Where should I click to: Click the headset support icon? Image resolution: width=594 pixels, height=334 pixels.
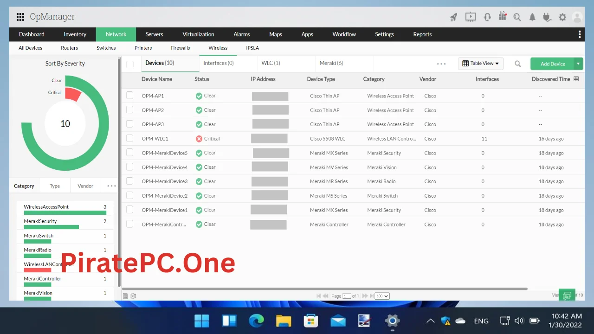pos(487,17)
